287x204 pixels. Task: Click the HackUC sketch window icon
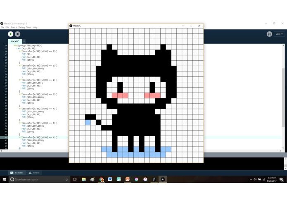click(71, 26)
